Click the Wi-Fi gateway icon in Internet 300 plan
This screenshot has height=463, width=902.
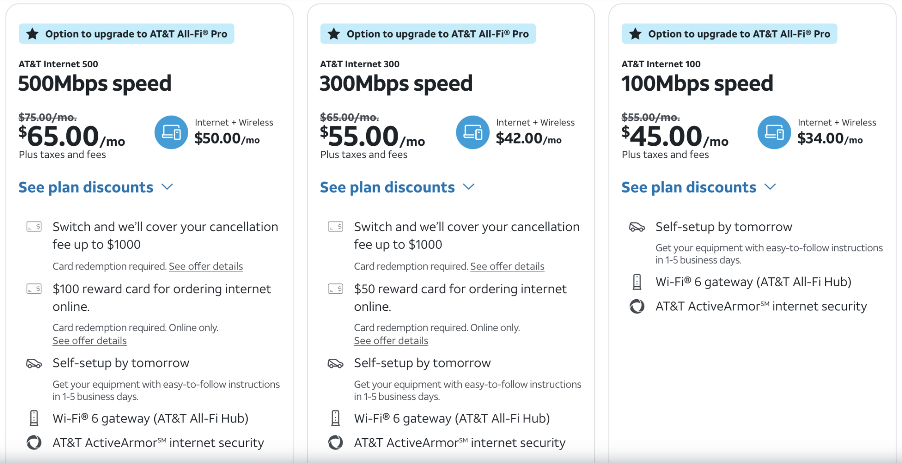(x=335, y=418)
